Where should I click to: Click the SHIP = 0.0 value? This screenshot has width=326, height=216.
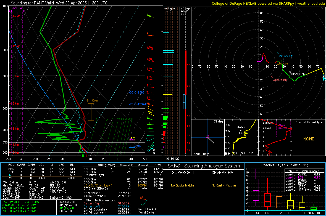[x=65, y=211]
